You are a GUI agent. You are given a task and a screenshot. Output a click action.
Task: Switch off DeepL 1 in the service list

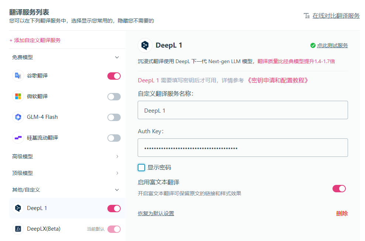point(114,209)
